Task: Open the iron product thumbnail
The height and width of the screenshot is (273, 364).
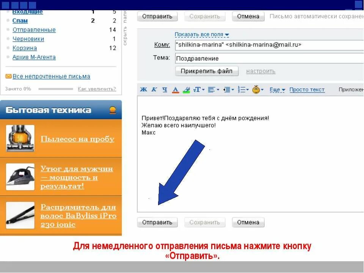Action: (x=20, y=177)
